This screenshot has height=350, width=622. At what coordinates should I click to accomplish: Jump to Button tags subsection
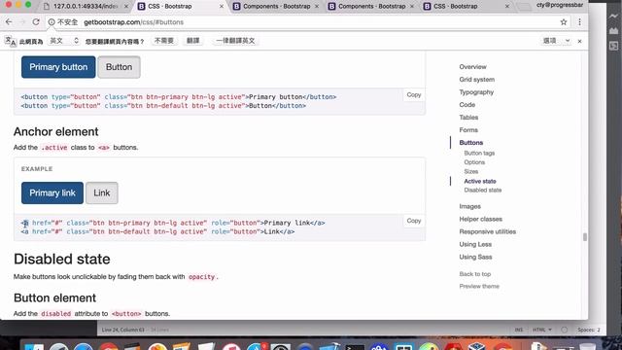pyautogui.click(x=479, y=154)
